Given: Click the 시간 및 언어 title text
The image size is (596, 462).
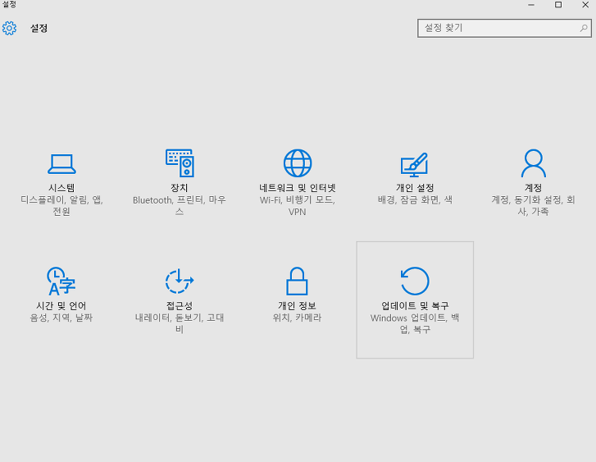Looking at the screenshot, I should click(x=61, y=305).
